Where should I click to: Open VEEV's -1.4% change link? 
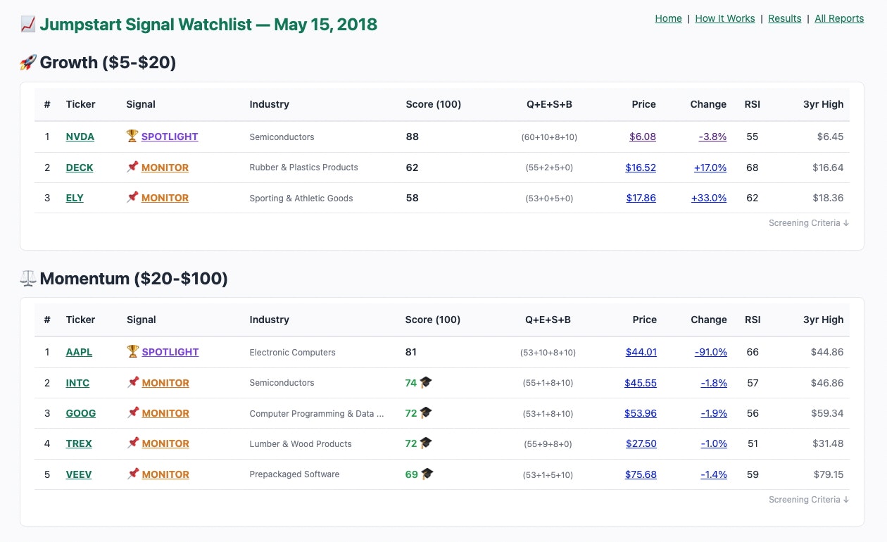[714, 474]
